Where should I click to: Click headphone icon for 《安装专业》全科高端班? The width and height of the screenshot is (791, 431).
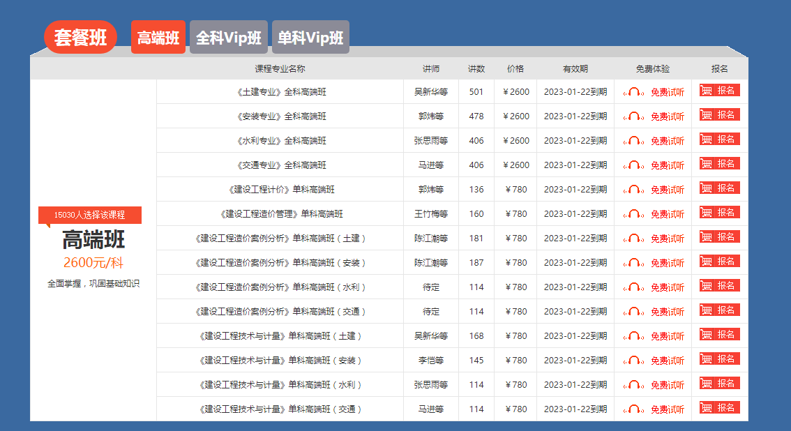coord(633,116)
